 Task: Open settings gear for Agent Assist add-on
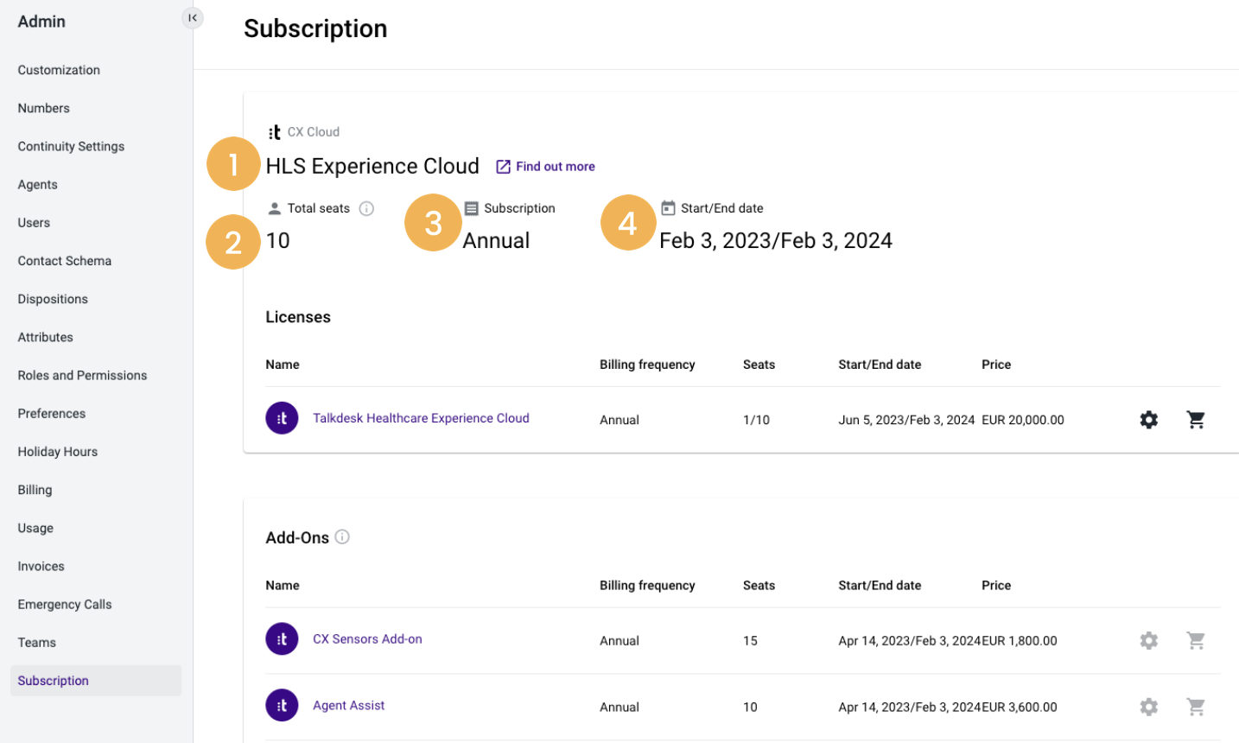point(1148,707)
